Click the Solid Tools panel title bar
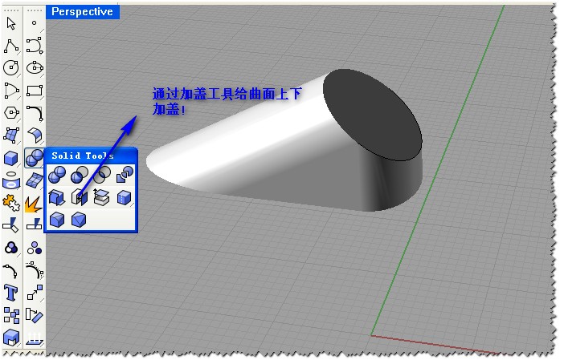Screen dimensions: 564x364 coord(91,156)
